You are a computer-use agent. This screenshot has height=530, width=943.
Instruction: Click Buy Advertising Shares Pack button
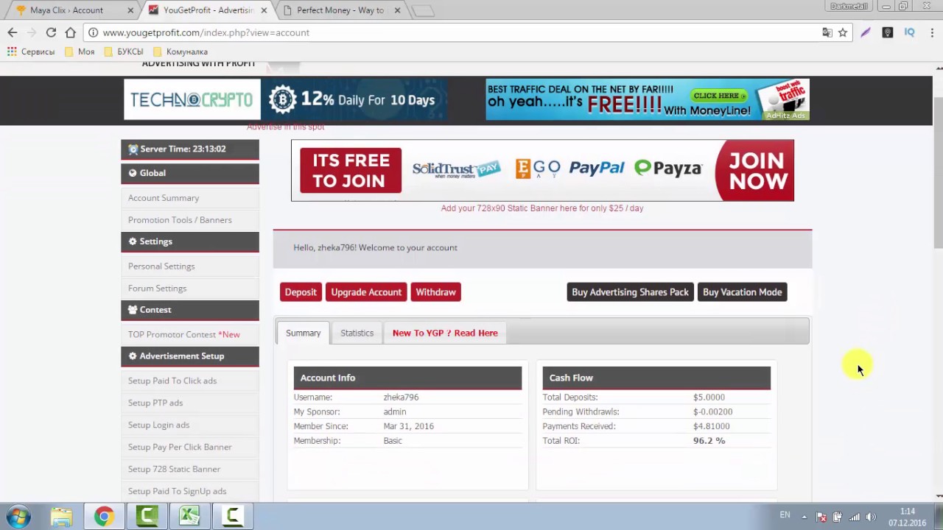tap(630, 292)
